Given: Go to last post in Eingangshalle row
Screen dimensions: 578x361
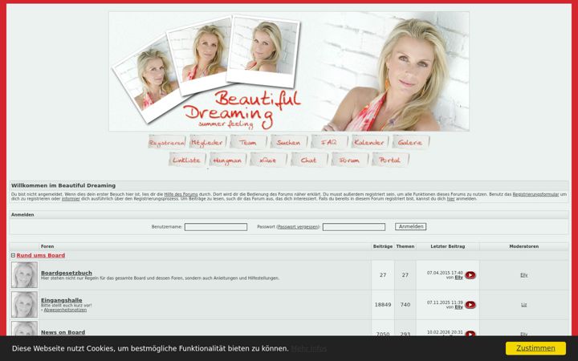Looking at the screenshot, I should (470, 305).
